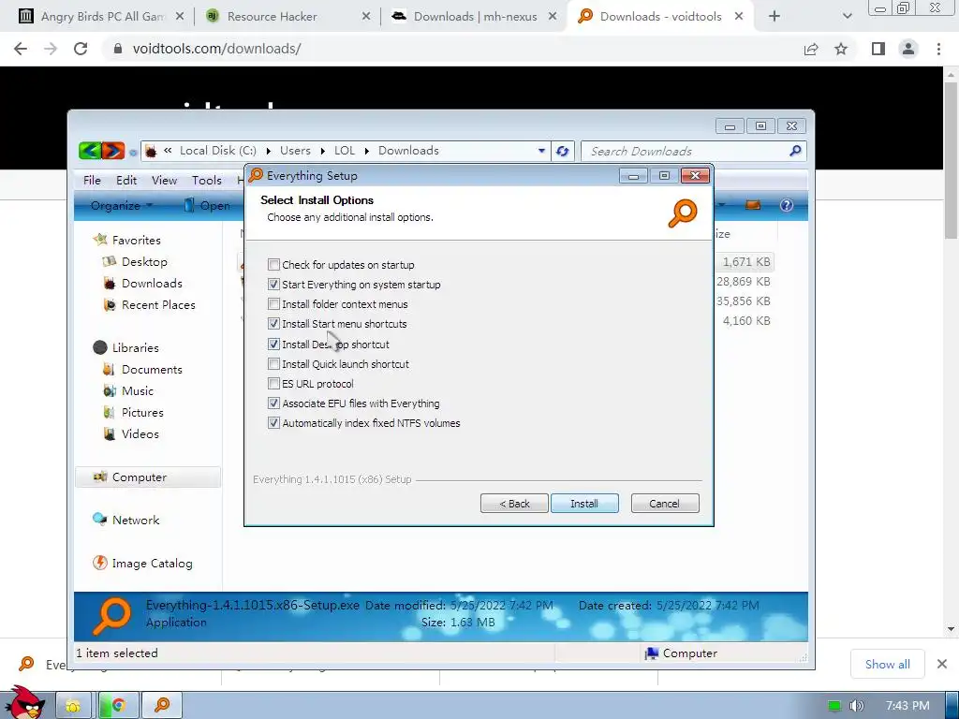Close the Chrome downloads bar
Image resolution: width=959 pixels, height=719 pixels.
942,664
